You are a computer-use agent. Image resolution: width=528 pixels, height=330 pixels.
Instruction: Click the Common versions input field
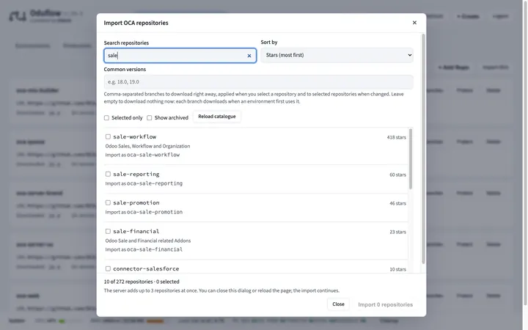258,82
